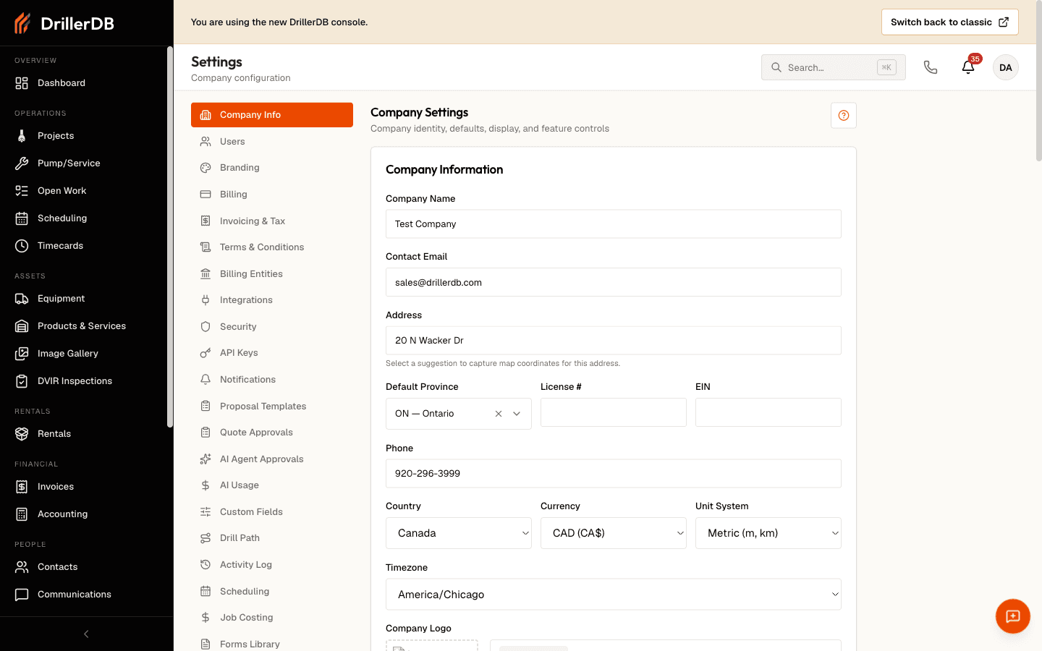Screen dimensions: 1042x651
Task: Open the orange chat widget button
Action: tap(1013, 616)
